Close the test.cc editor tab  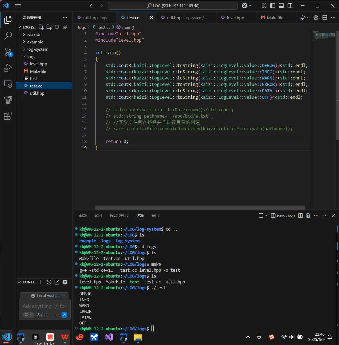[x=152, y=18]
